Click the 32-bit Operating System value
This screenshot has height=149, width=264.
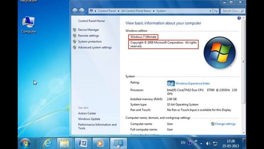(x=182, y=105)
